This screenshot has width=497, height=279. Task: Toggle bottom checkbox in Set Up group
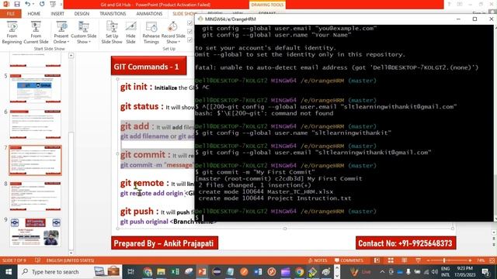(189, 40)
